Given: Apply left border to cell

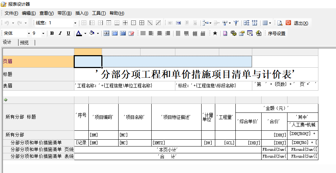Looking at the screenshot, I should (x=92, y=23).
